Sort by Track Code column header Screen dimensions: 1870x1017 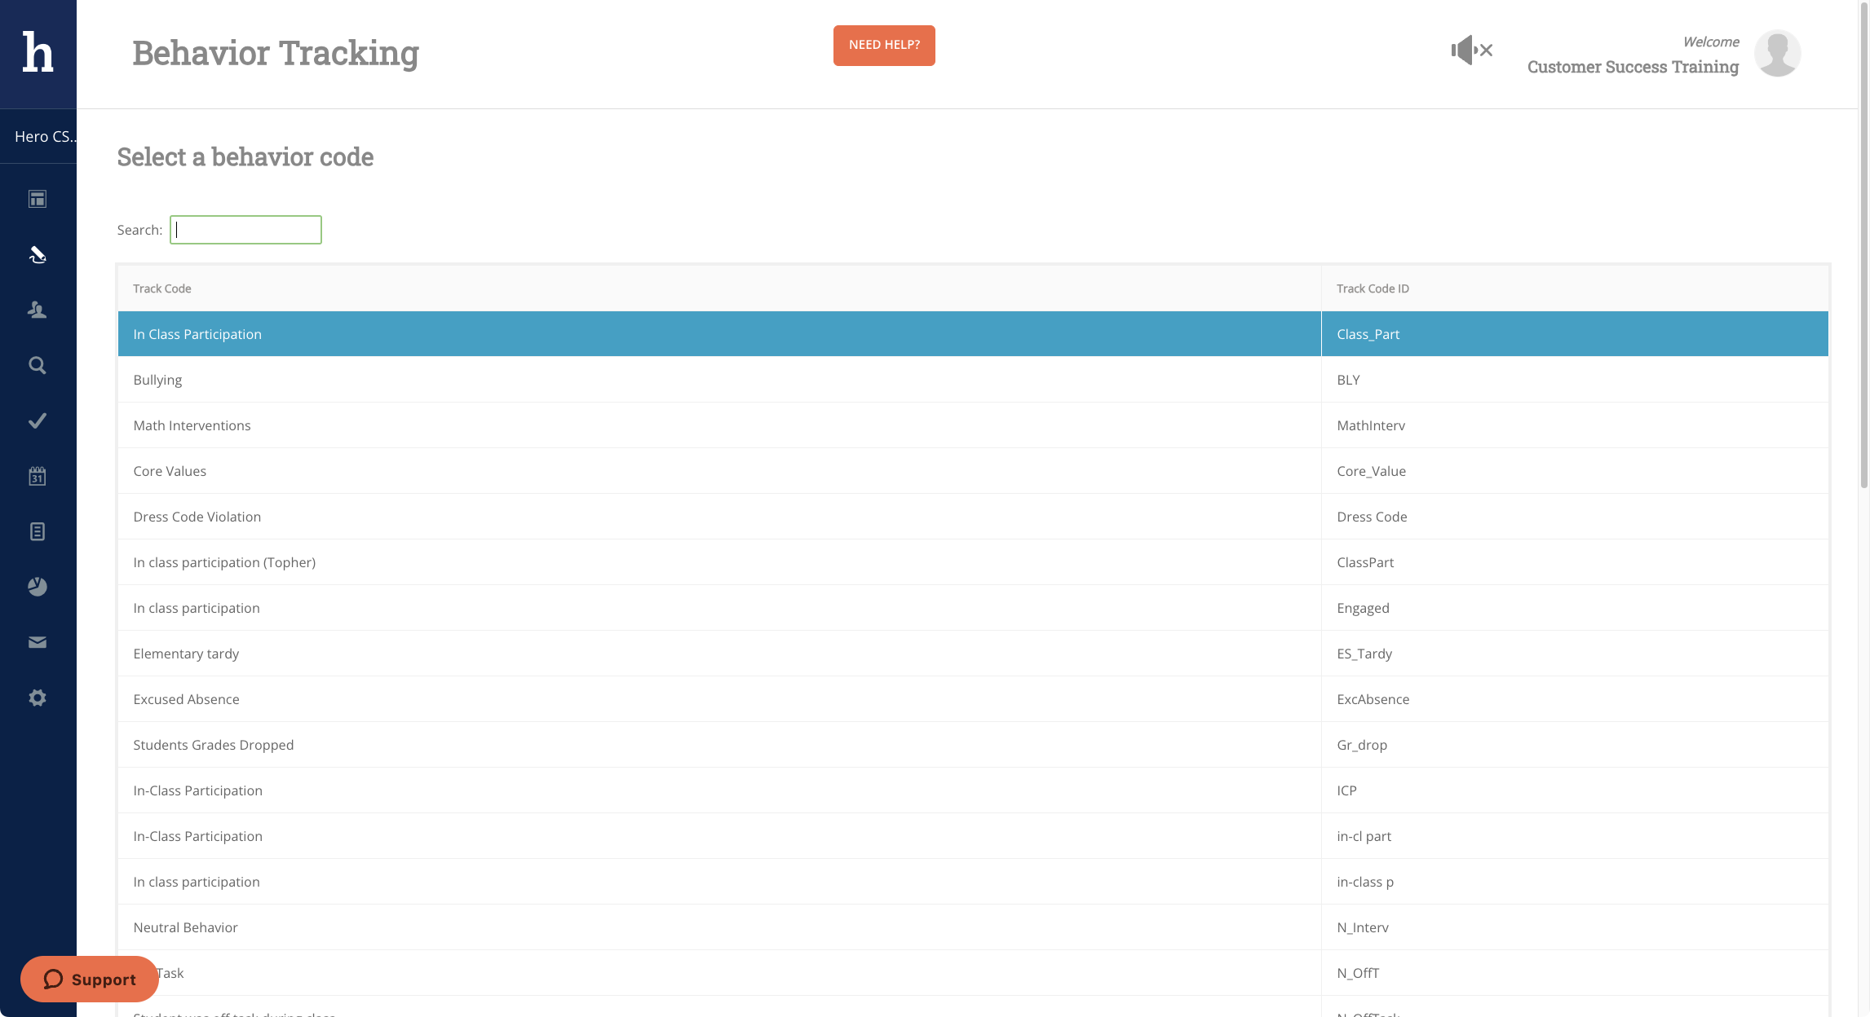[162, 288]
